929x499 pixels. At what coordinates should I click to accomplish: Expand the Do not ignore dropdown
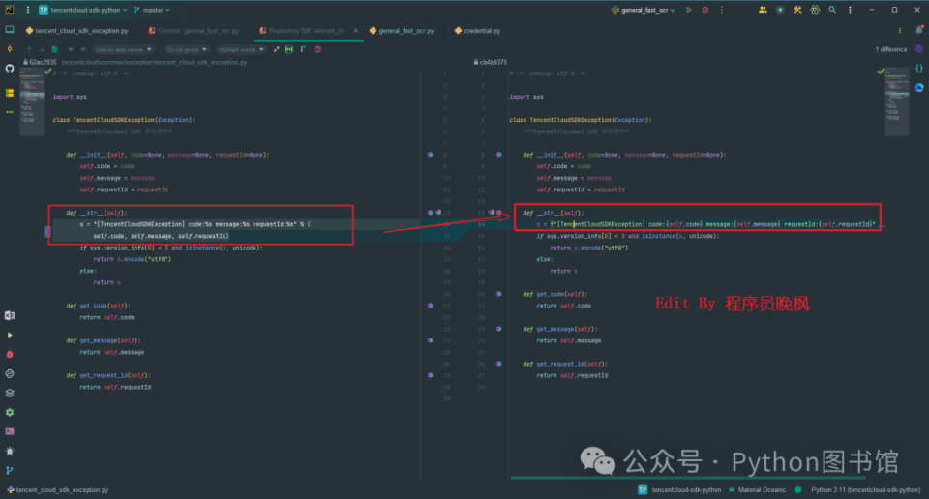186,48
